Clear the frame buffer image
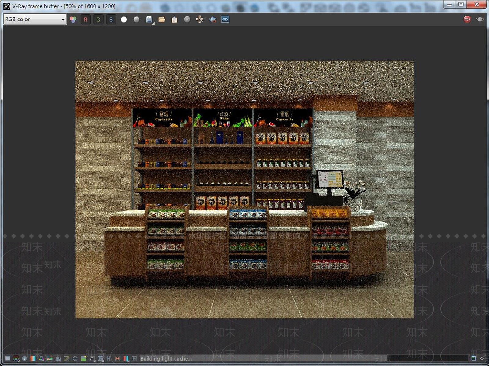489x366 pixels. pos(187,20)
